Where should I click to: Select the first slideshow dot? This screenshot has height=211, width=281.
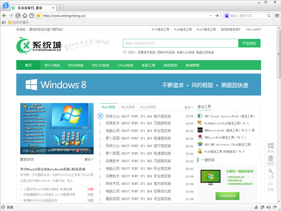[x=74, y=151]
